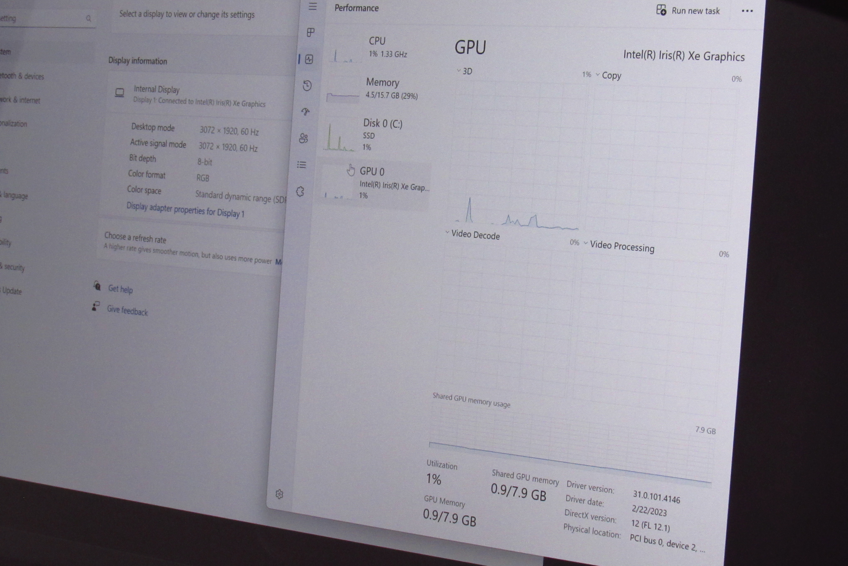
Task: Open the 3D engine graph dropdown
Action: [465, 71]
